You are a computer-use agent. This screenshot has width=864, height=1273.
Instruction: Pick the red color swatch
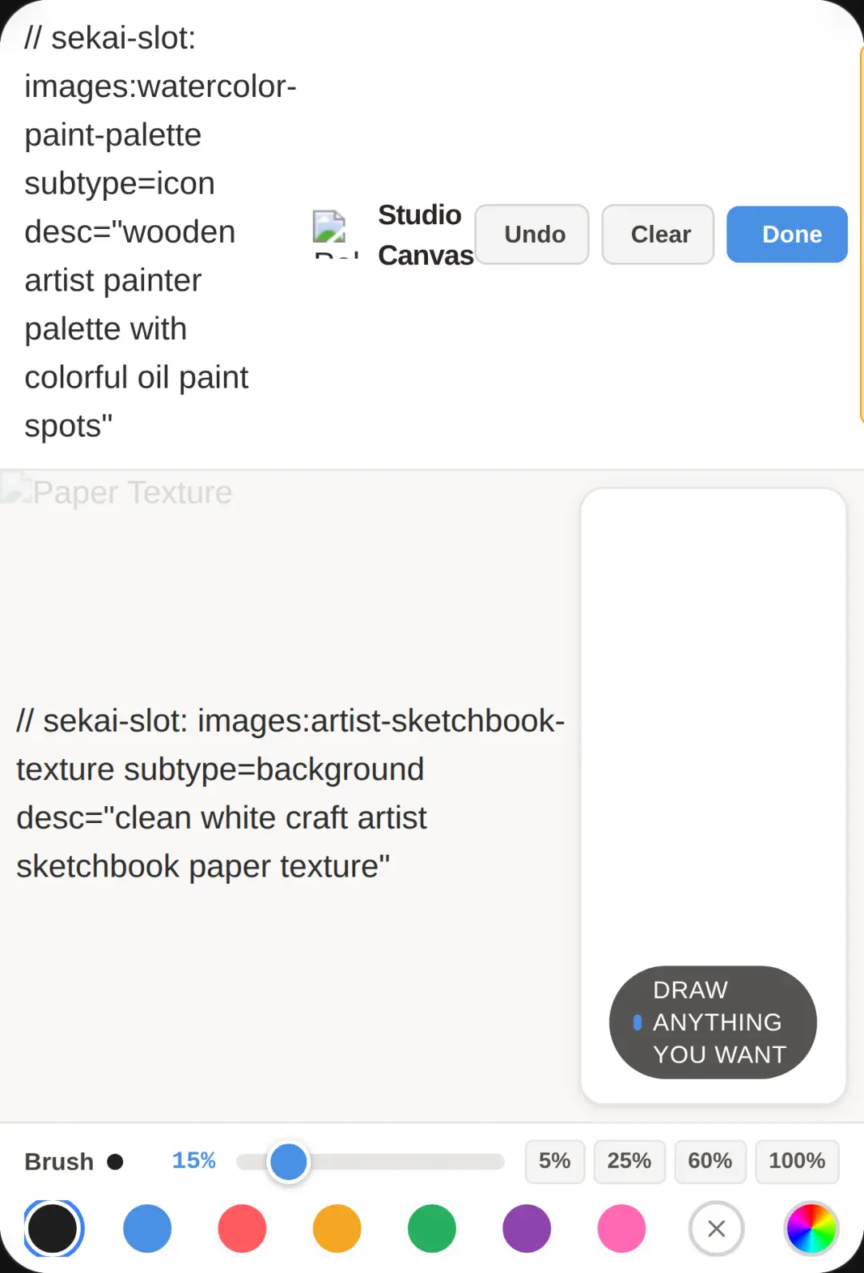(x=242, y=1228)
